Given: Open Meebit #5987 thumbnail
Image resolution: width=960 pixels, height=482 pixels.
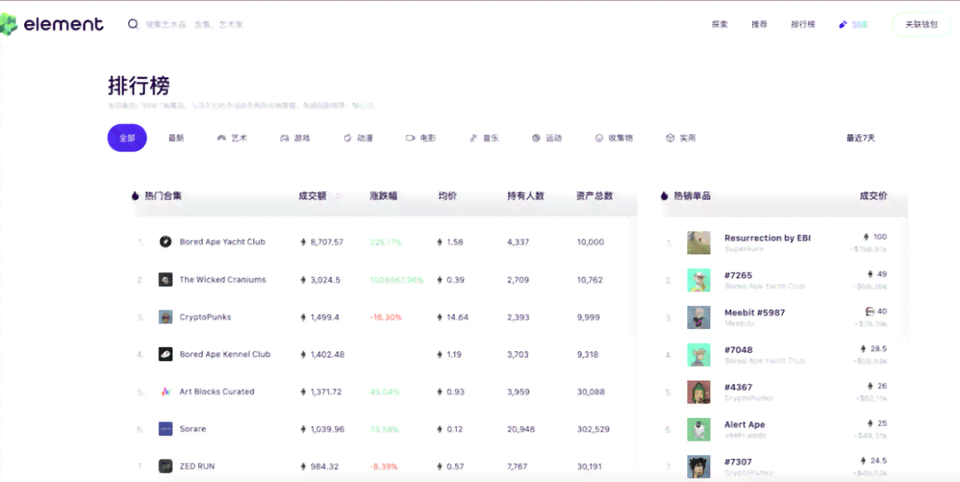Looking at the screenshot, I should click(699, 317).
